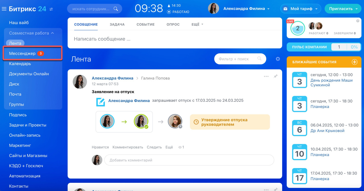Screen dimensions: 364x191
Task: Click the help question mark icon
Action: [x=358, y=21]
